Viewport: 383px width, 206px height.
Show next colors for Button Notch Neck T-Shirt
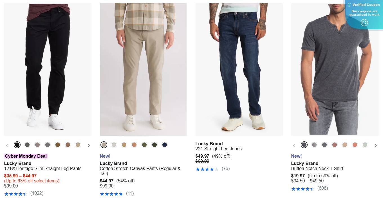[x=376, y=145]
